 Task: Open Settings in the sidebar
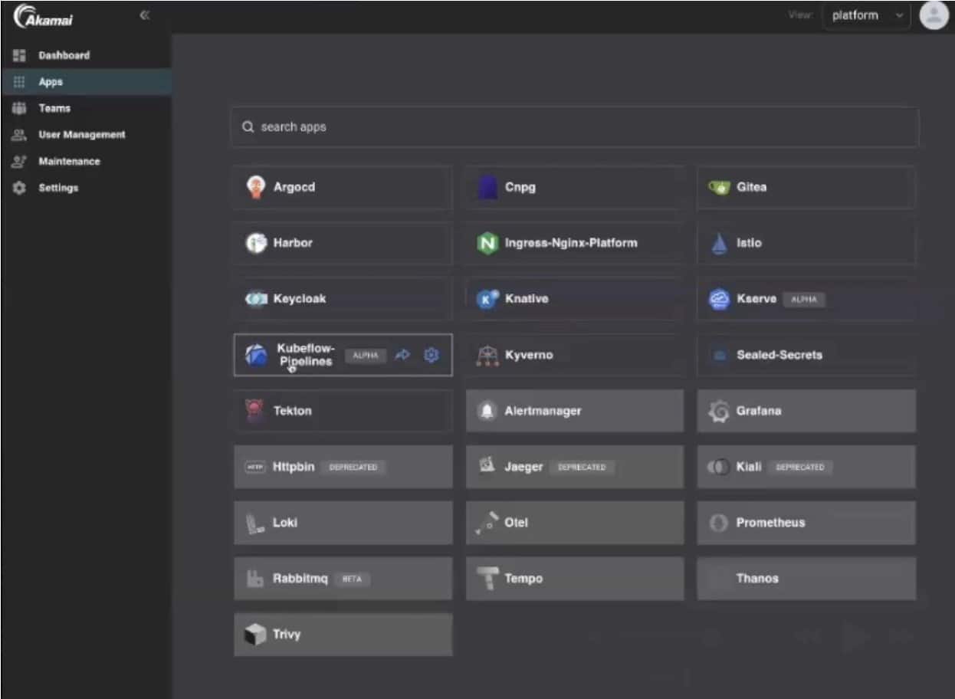58,188
